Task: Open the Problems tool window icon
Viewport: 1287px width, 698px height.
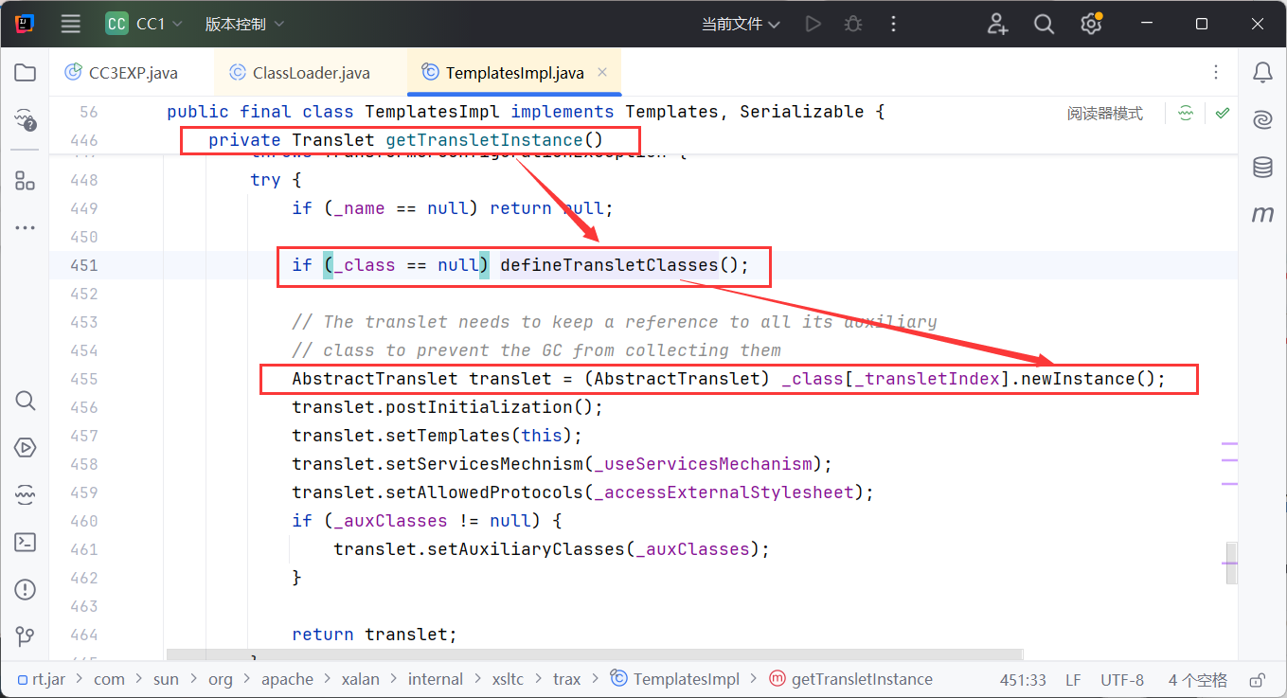Action: coord(26,589)
